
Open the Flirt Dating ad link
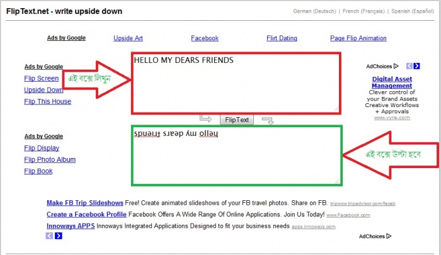coord(282,38)
